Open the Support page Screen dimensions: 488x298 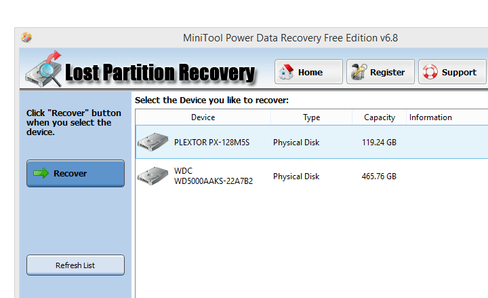(451, 72)
